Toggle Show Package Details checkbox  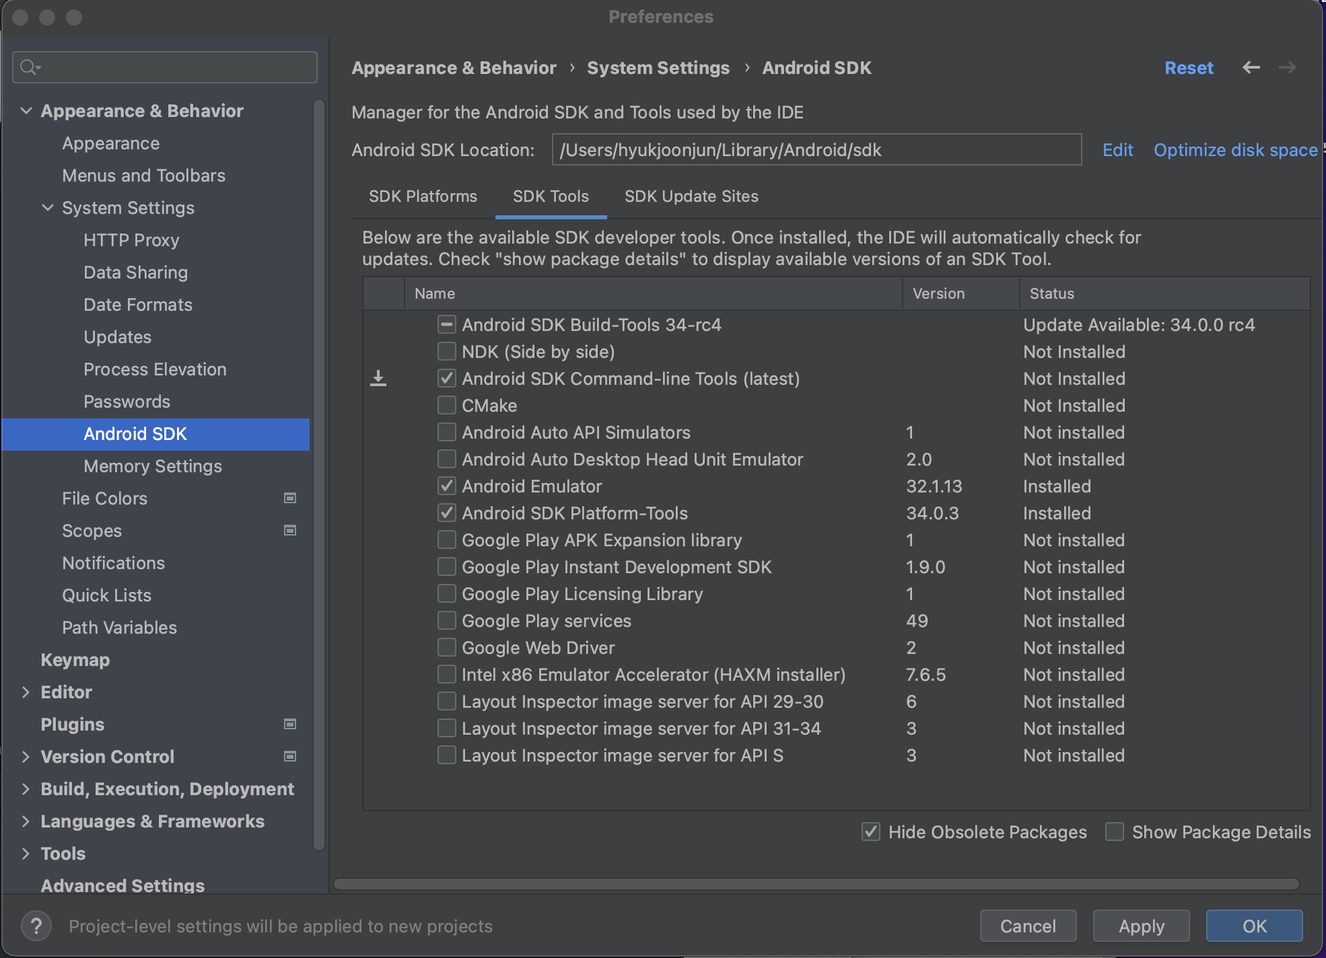click(x=1115, y=832)
